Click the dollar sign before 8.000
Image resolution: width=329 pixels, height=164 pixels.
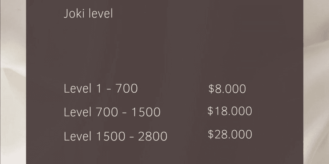pyautogui.click(x=211, y=89)
